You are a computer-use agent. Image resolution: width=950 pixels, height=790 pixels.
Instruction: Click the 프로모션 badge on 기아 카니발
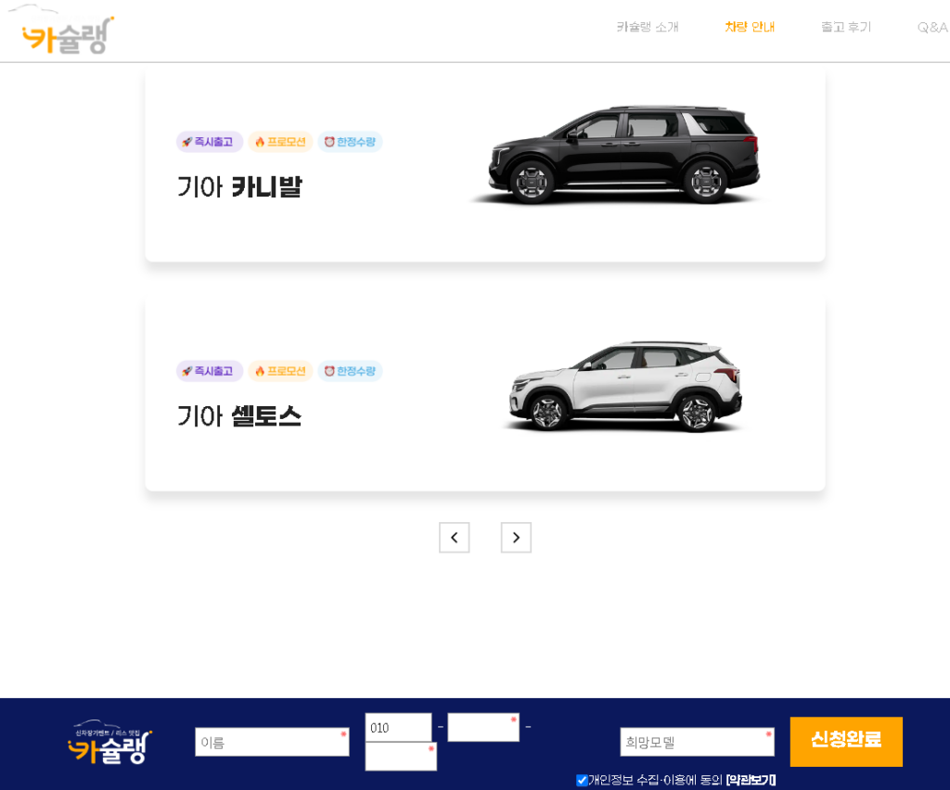[x=280, y=142]
